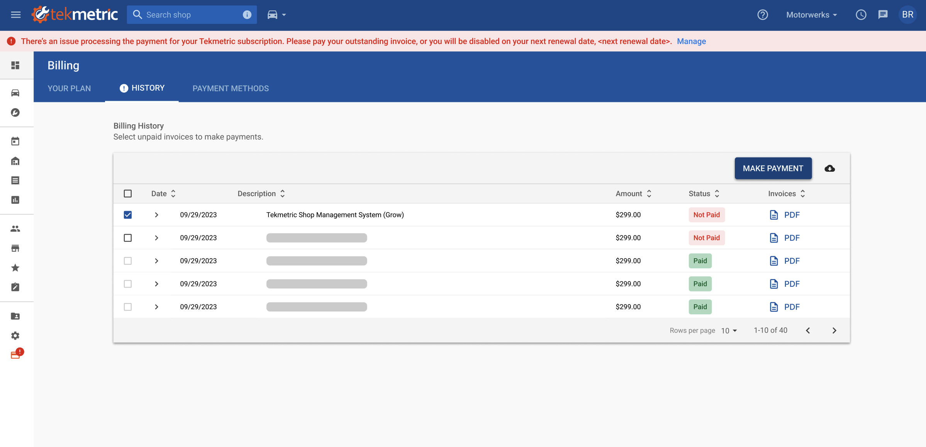Open the garage/inventory icon in sidebar
This screenshot has height=447, width=926.
15,161
